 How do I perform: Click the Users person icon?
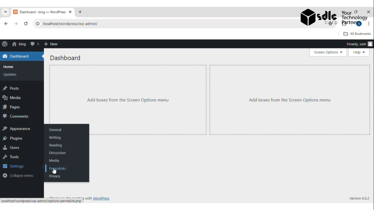[x=5, y=148]
